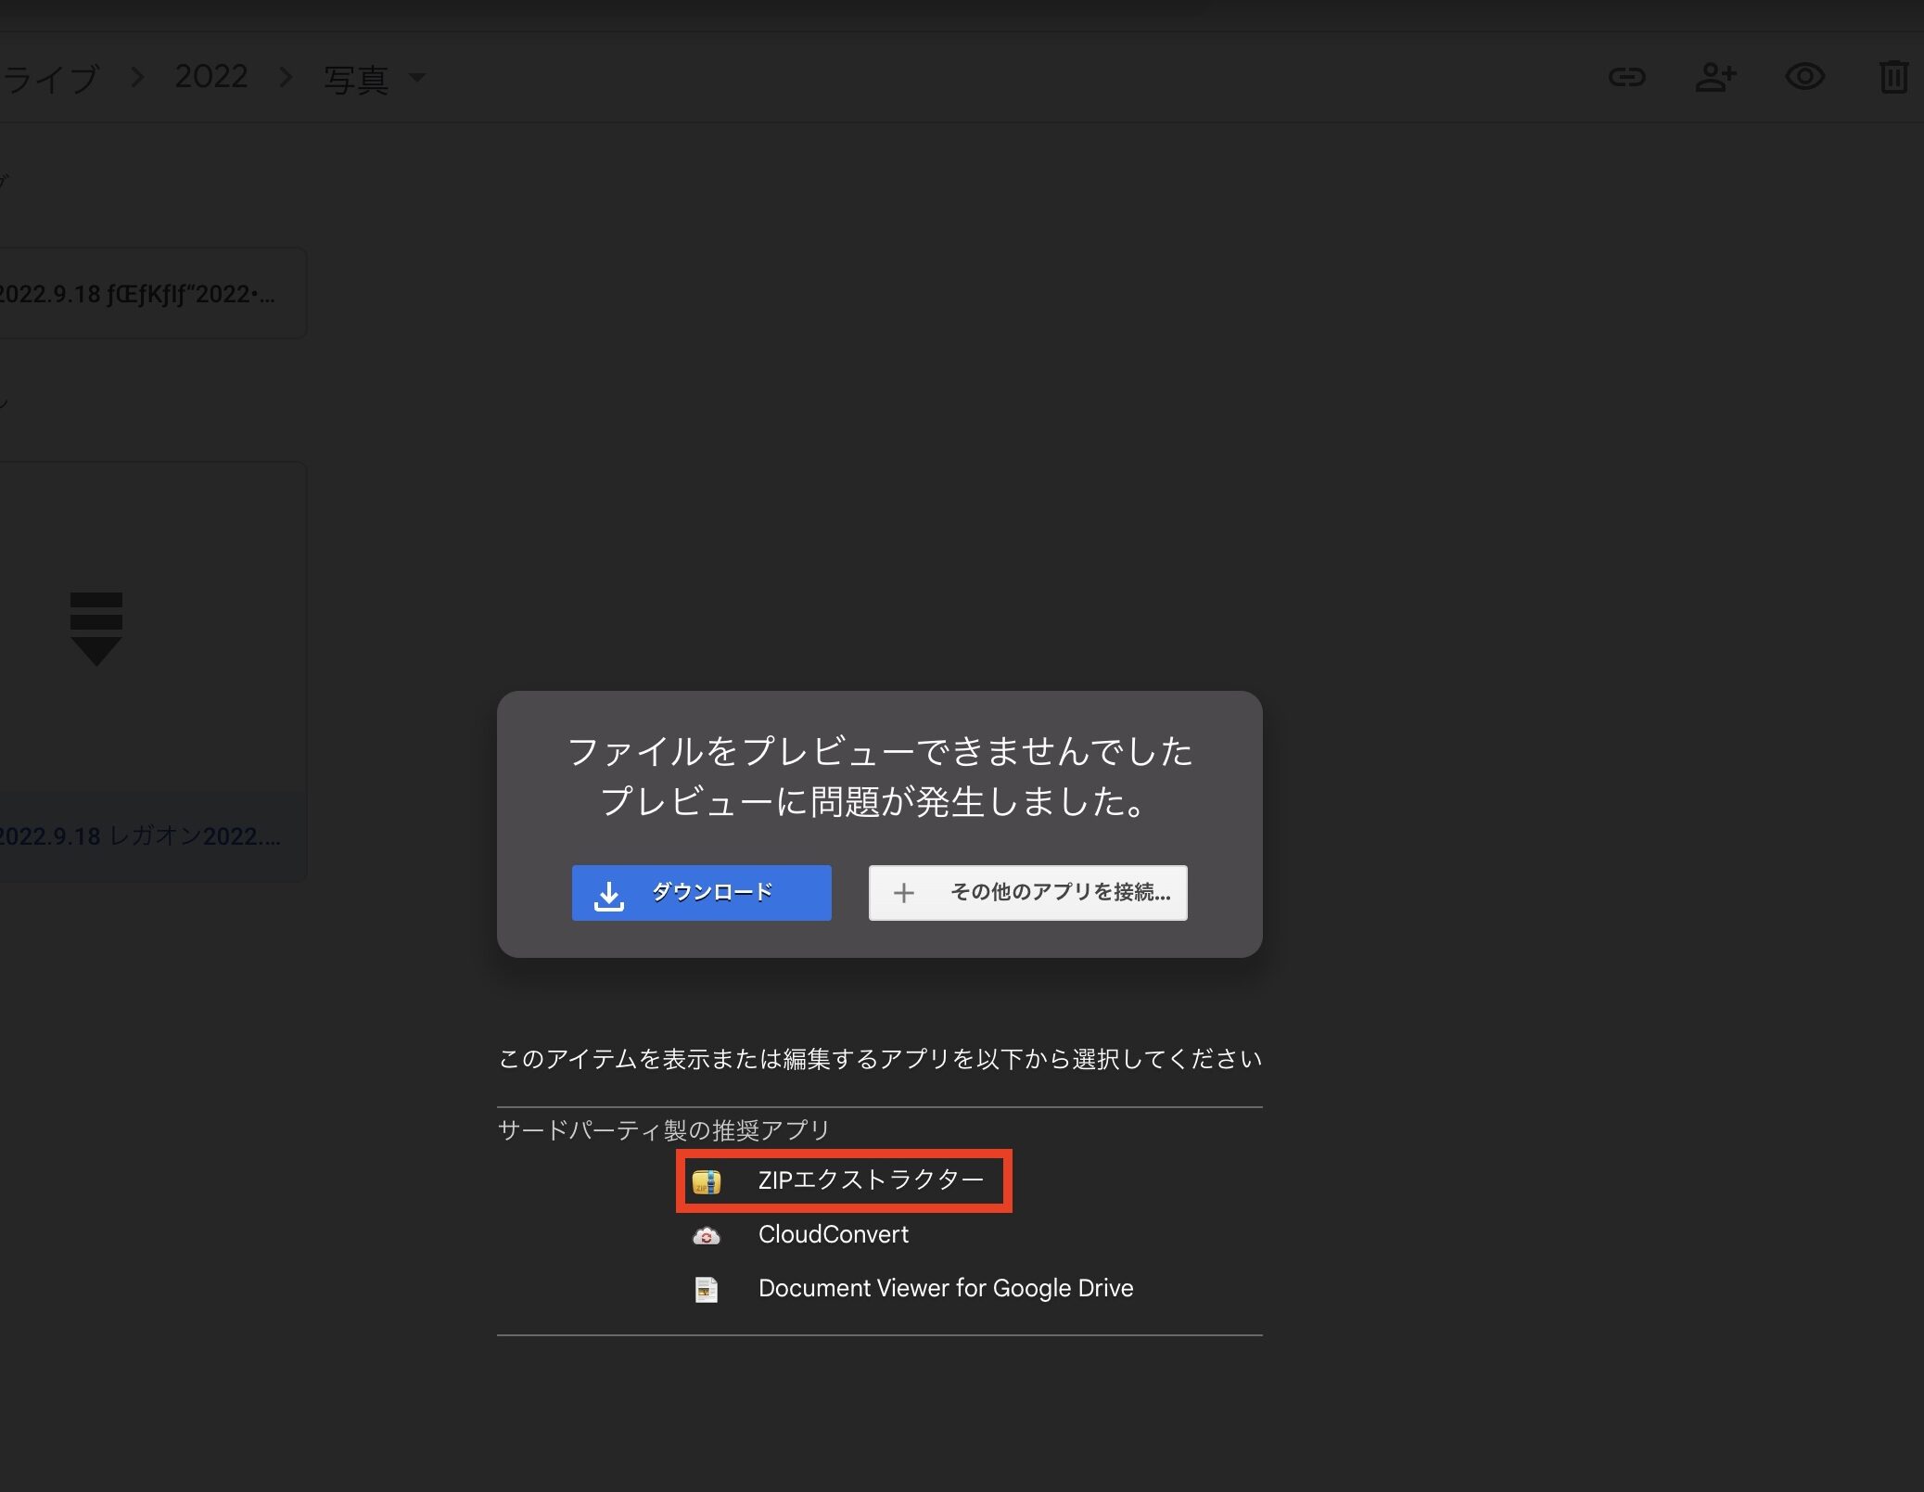Image resolution: width=1924 pixels, height=1492 pixels.
Task: Select the 写真 breadcrumb folder
Action: (x=356, y=78)
